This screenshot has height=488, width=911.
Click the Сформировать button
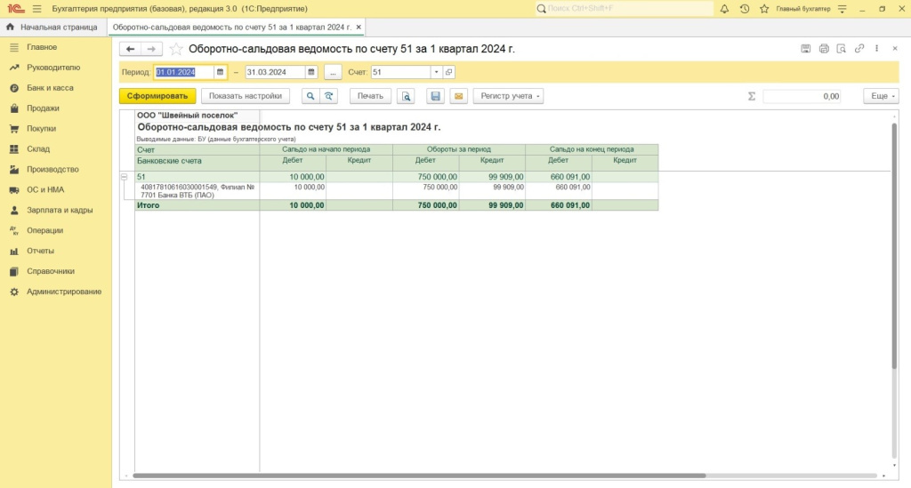(x=157, y=96)
